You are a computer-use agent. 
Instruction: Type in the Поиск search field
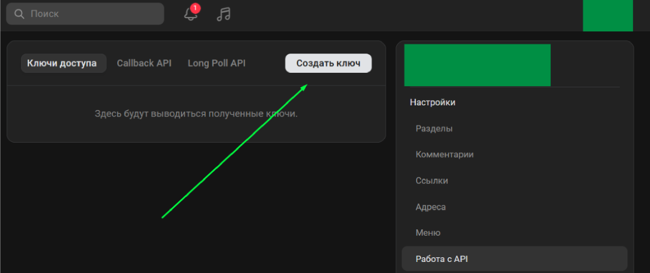[93, 13]
